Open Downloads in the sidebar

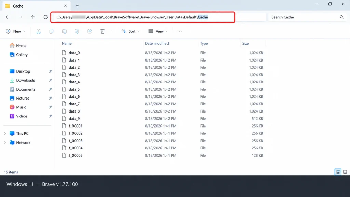(x=22, y=80)
